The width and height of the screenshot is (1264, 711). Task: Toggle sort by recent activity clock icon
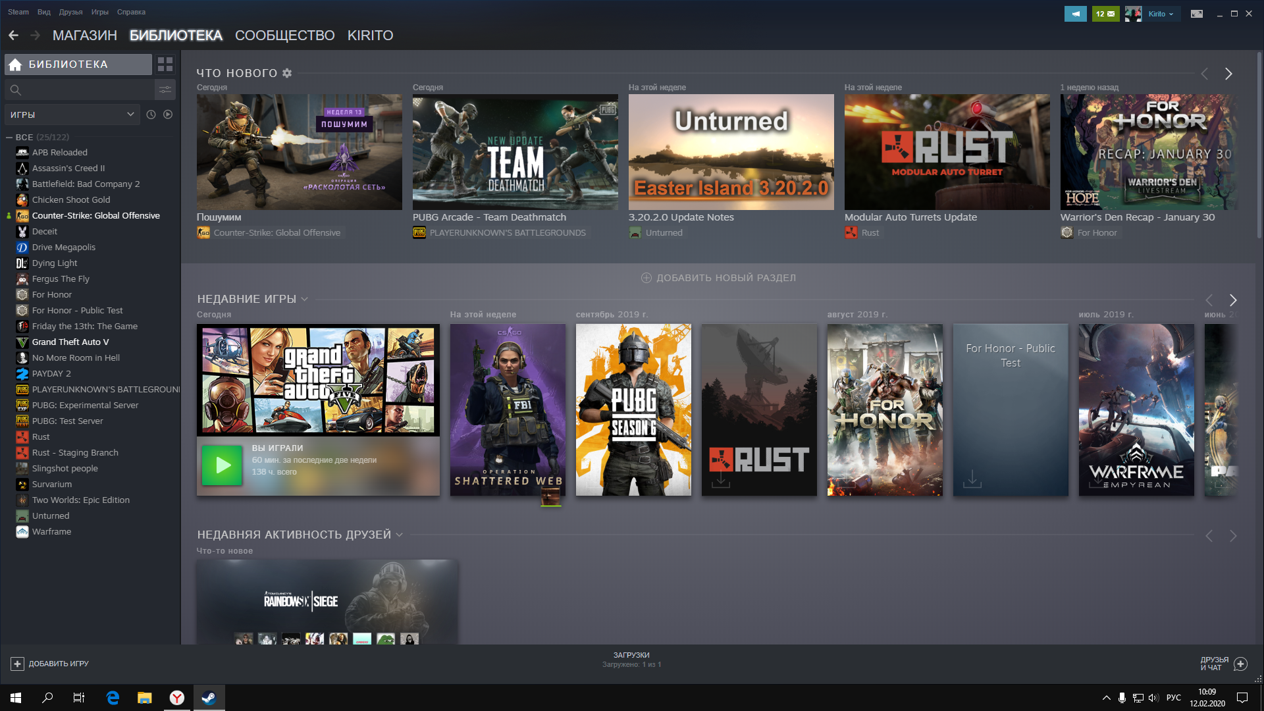point(151,115)
